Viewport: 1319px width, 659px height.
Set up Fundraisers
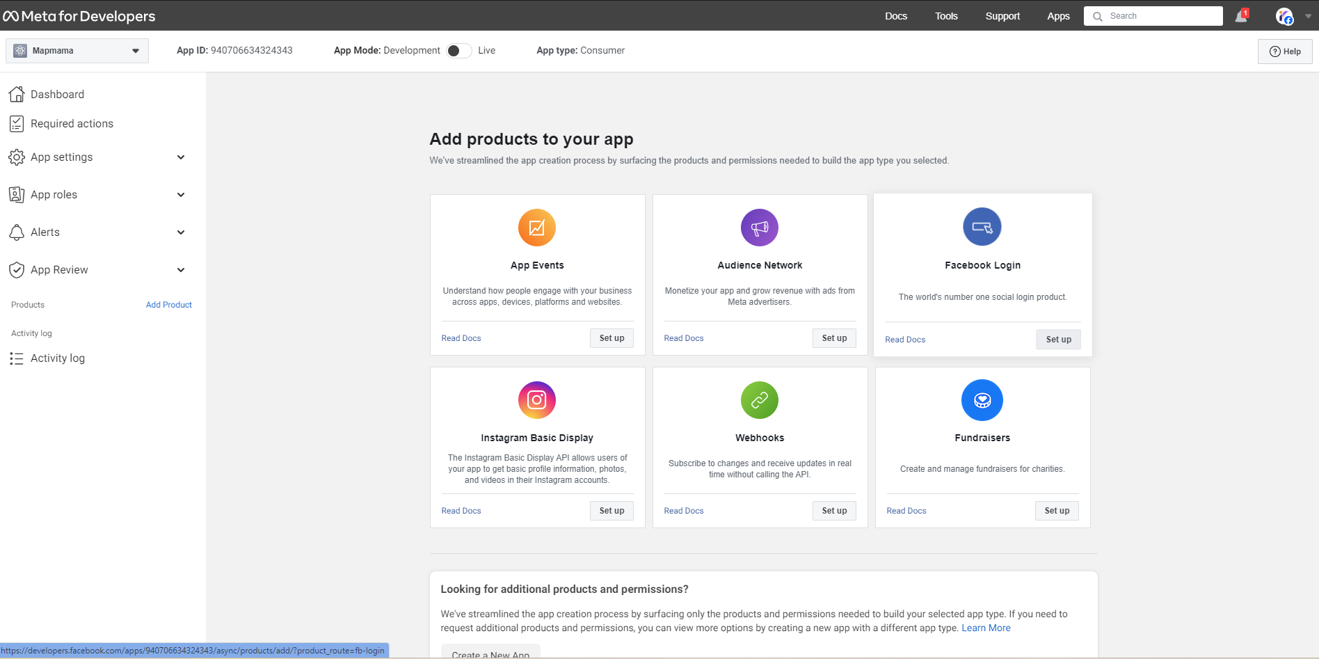(x=1057, y=511)
